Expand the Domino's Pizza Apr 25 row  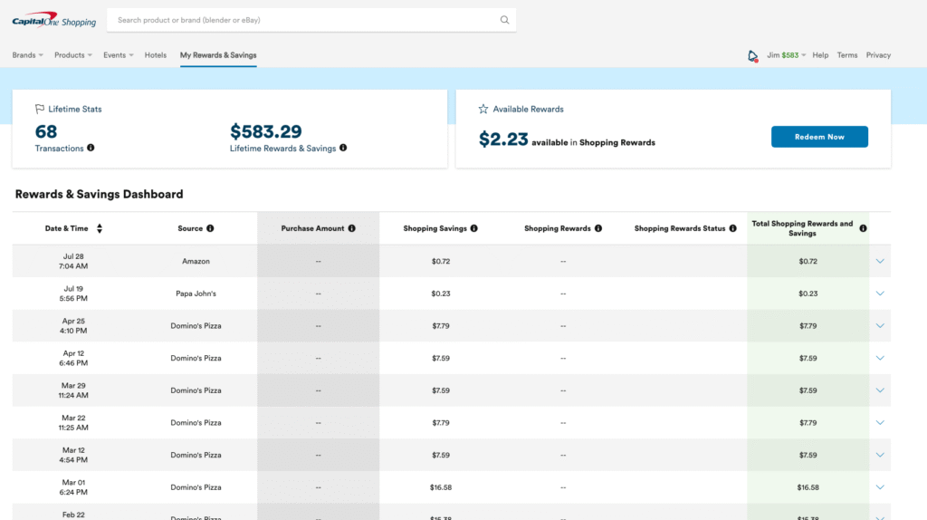tap(880, 326)
